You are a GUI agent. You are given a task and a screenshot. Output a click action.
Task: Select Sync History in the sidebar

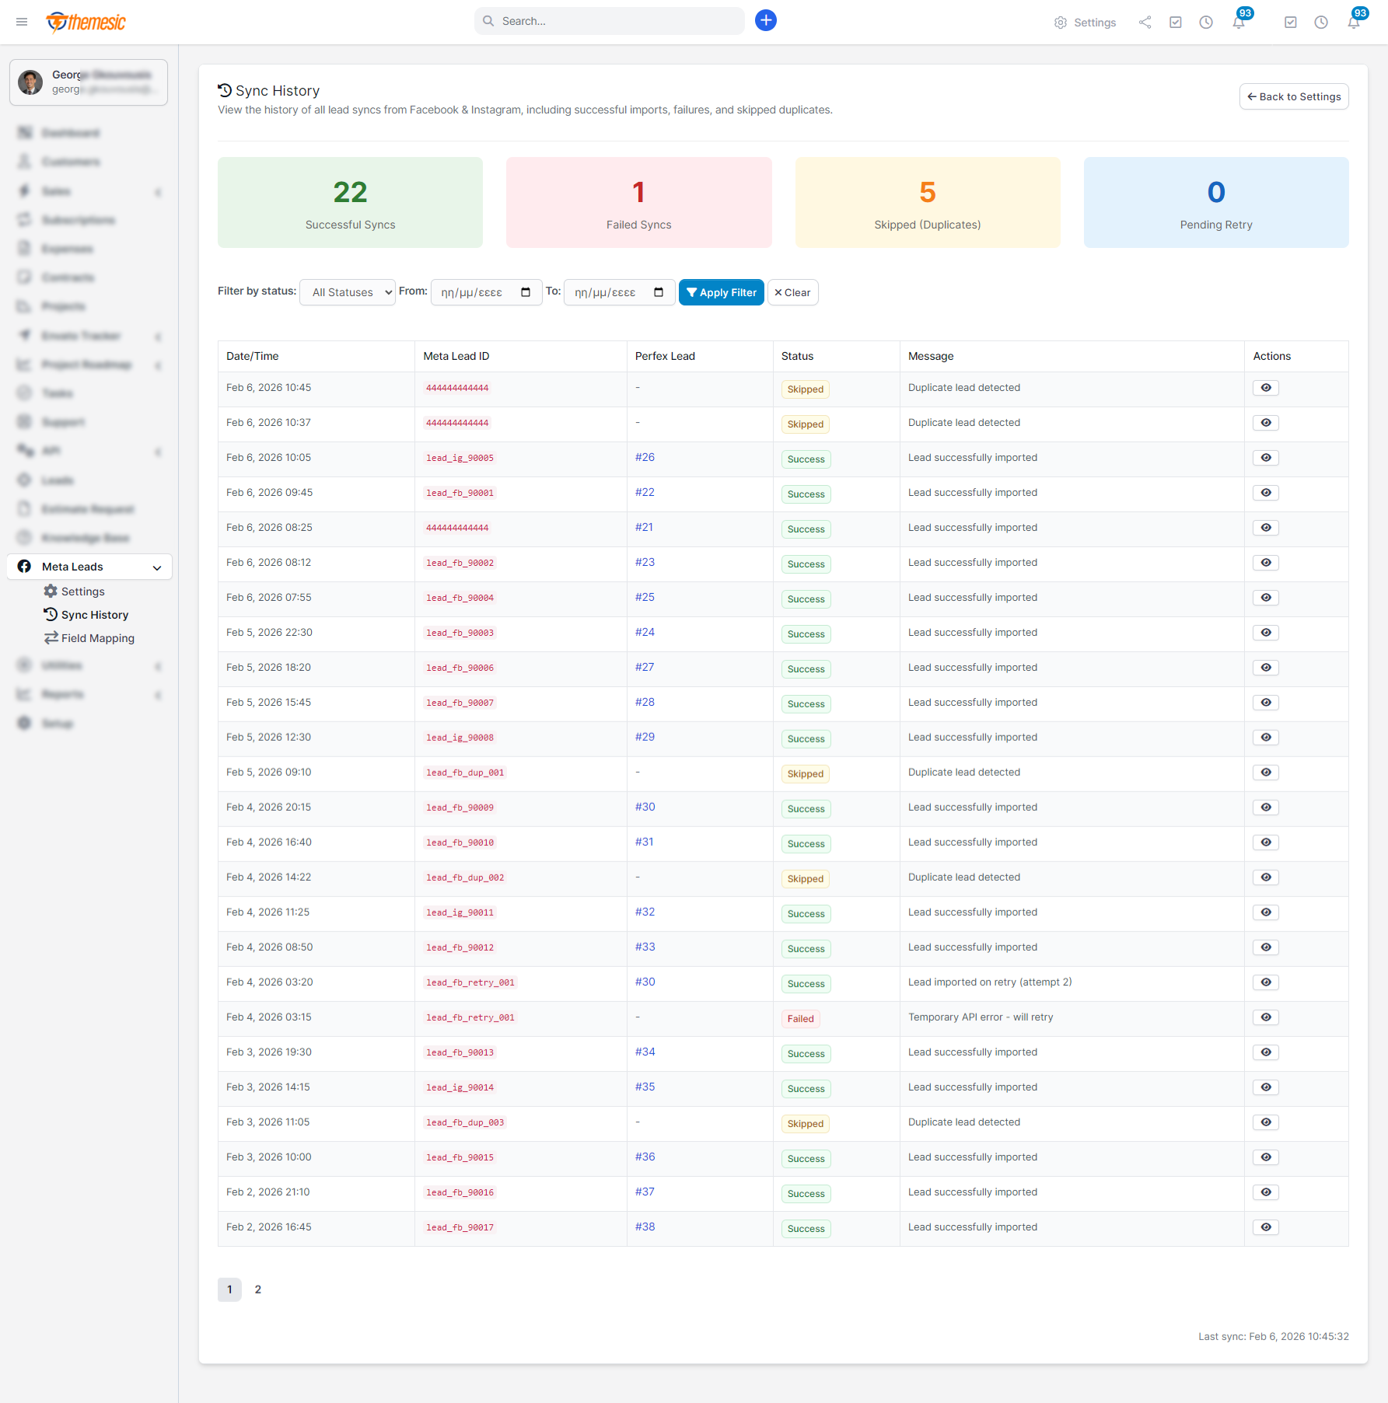pos(94,615)
